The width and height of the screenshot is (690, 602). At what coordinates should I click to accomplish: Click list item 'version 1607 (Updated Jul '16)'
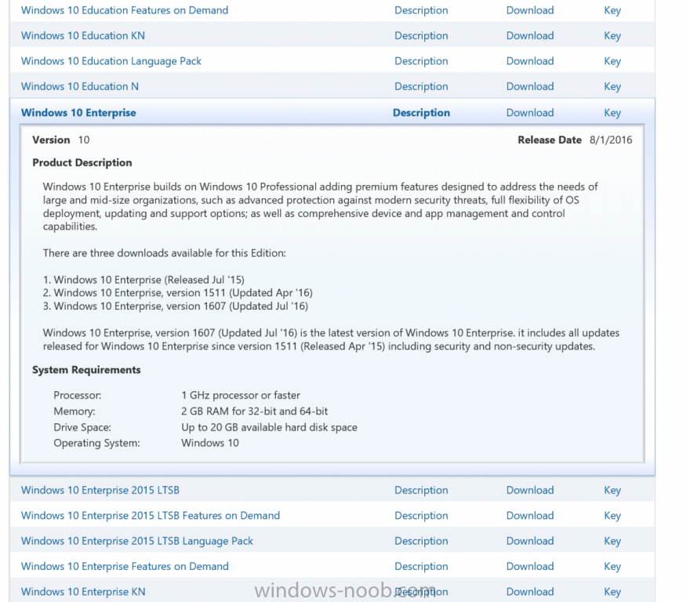coord(176,306)
